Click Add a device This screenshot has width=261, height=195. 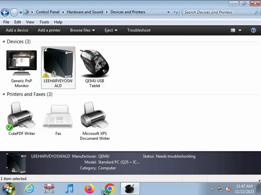tap(17, 30)
